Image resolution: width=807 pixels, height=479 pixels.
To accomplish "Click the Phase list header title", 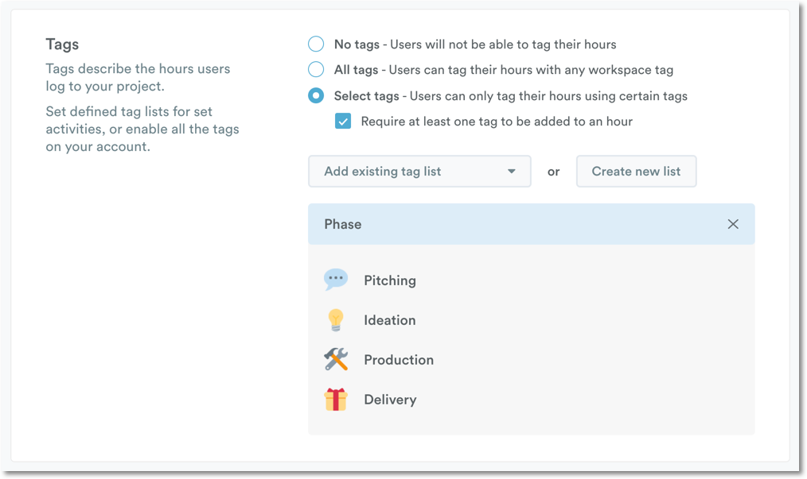I will click(343, 224).
